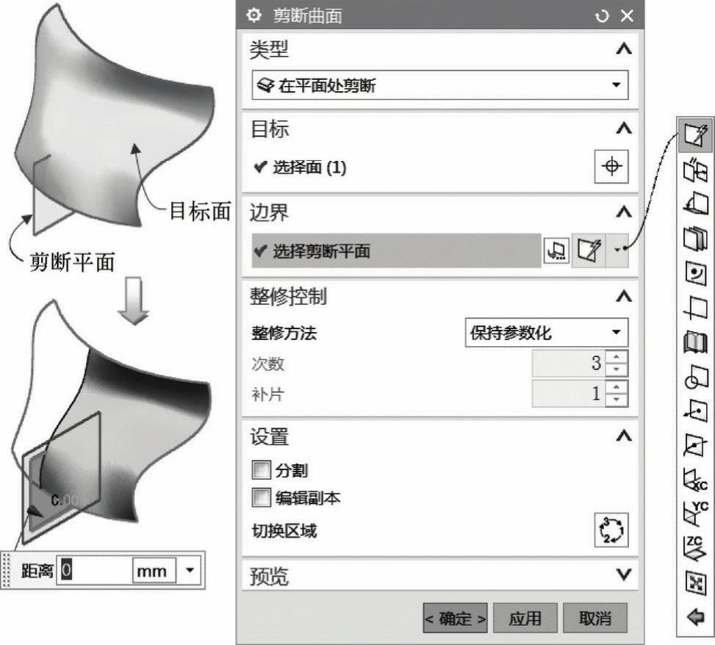Select the XC plane icon in side toolbar
Viewport: 715px width, 645px height.
695,480
